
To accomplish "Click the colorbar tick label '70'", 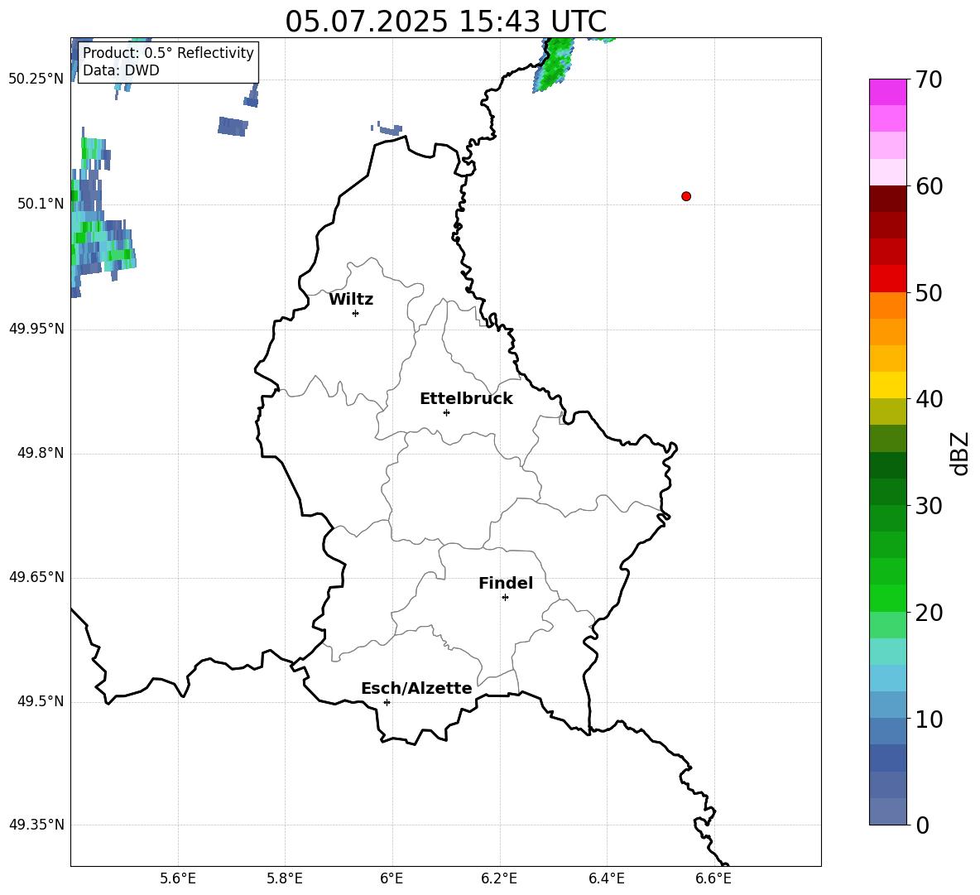I will click(928, 80).
